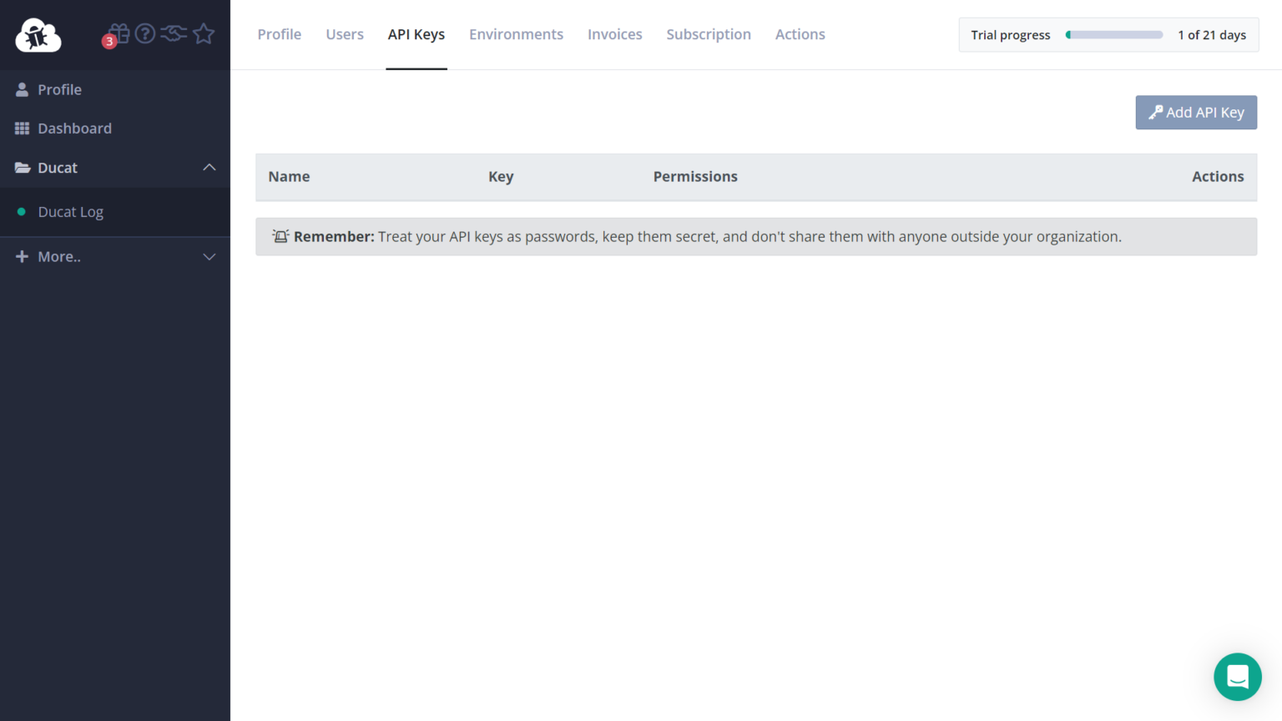The image size is (1282, 721).
Task: Click the handshake icon in the sidebar header
Action: tap(174, 33)
